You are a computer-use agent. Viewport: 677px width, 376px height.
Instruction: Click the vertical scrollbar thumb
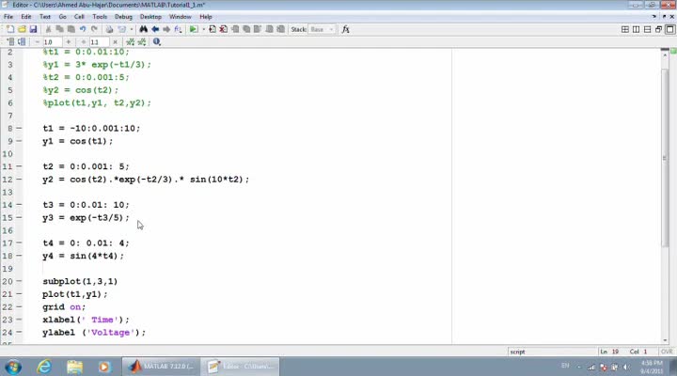point(665,158)
